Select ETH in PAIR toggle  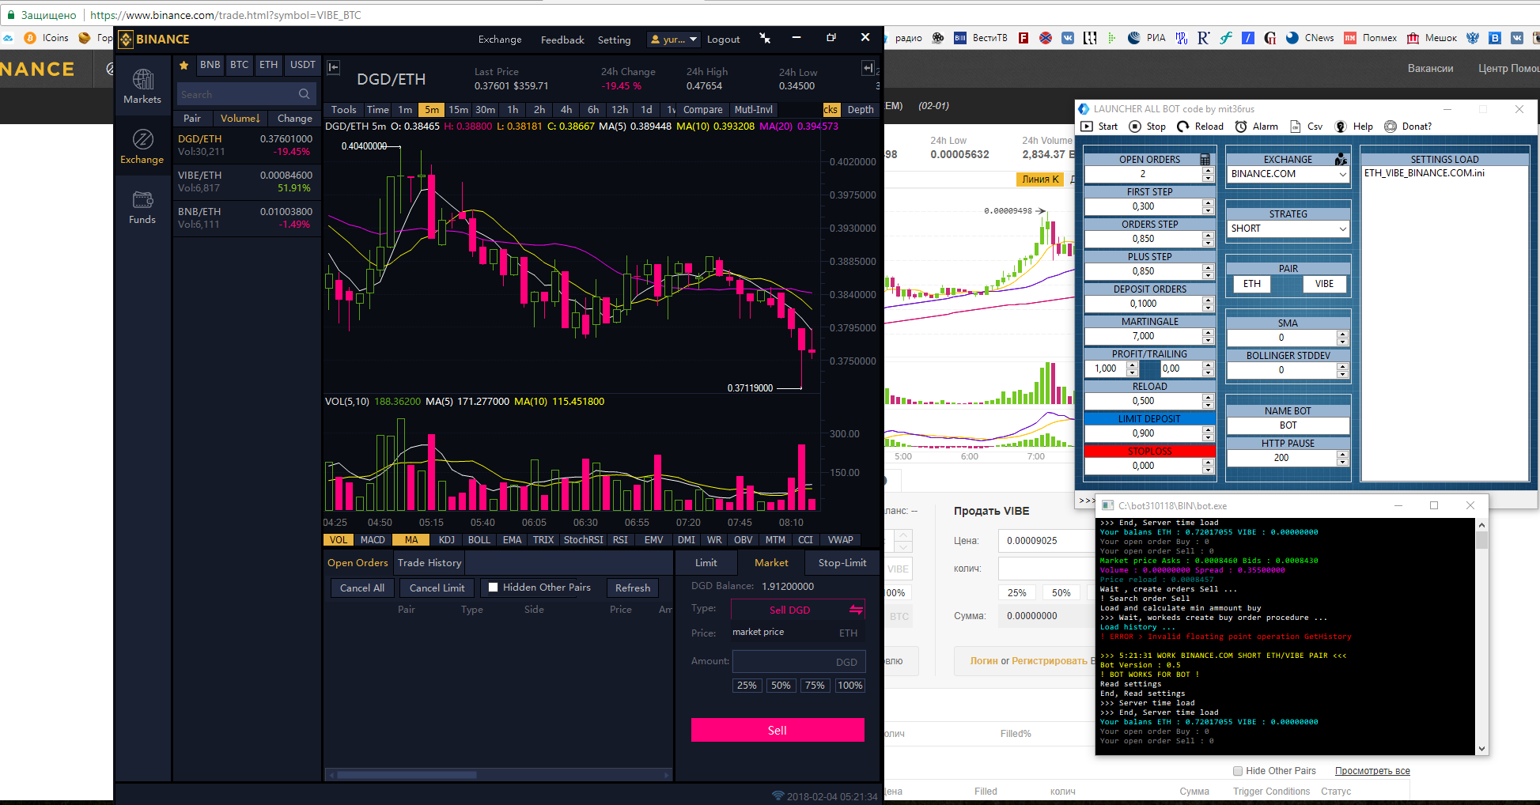pos(1252,284)
